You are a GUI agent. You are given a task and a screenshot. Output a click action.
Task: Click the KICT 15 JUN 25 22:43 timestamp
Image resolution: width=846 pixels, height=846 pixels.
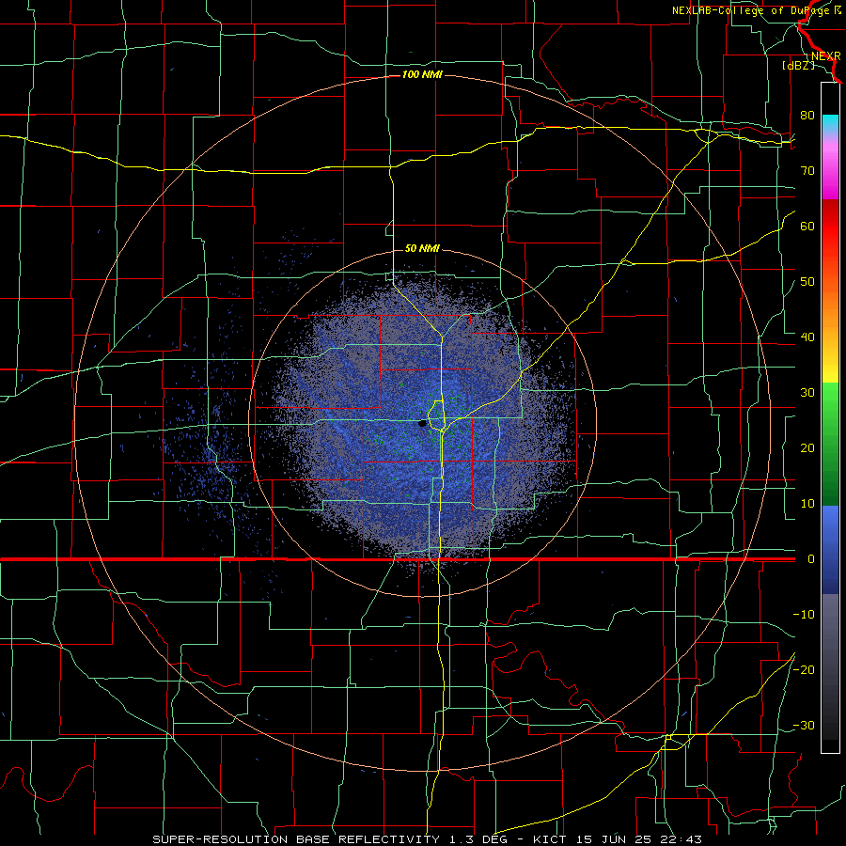tap(618, 839)
